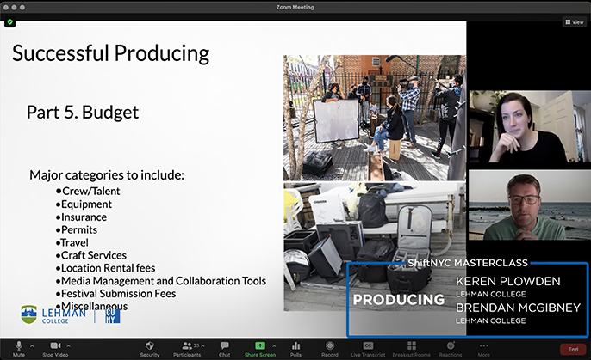This screenshot has height=360, width=591.
Task: Open the View layout menu
Action: pos(573,22)
